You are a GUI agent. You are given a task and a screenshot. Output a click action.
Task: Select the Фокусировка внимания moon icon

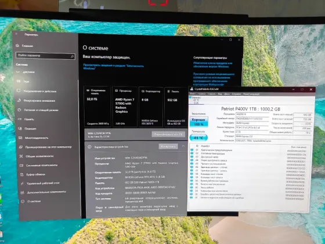pyautogui.click(x=19, y=101)
